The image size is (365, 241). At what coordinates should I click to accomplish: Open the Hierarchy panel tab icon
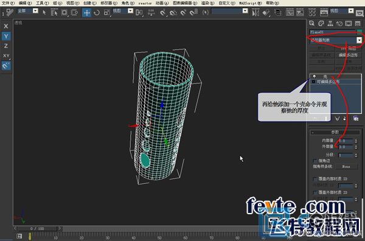point(330,23)
